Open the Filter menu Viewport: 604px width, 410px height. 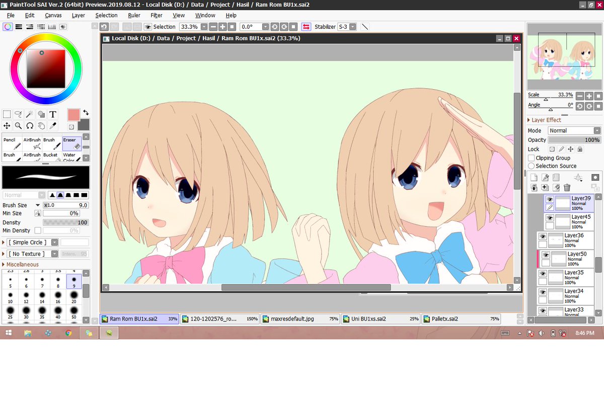coord(157,16)
